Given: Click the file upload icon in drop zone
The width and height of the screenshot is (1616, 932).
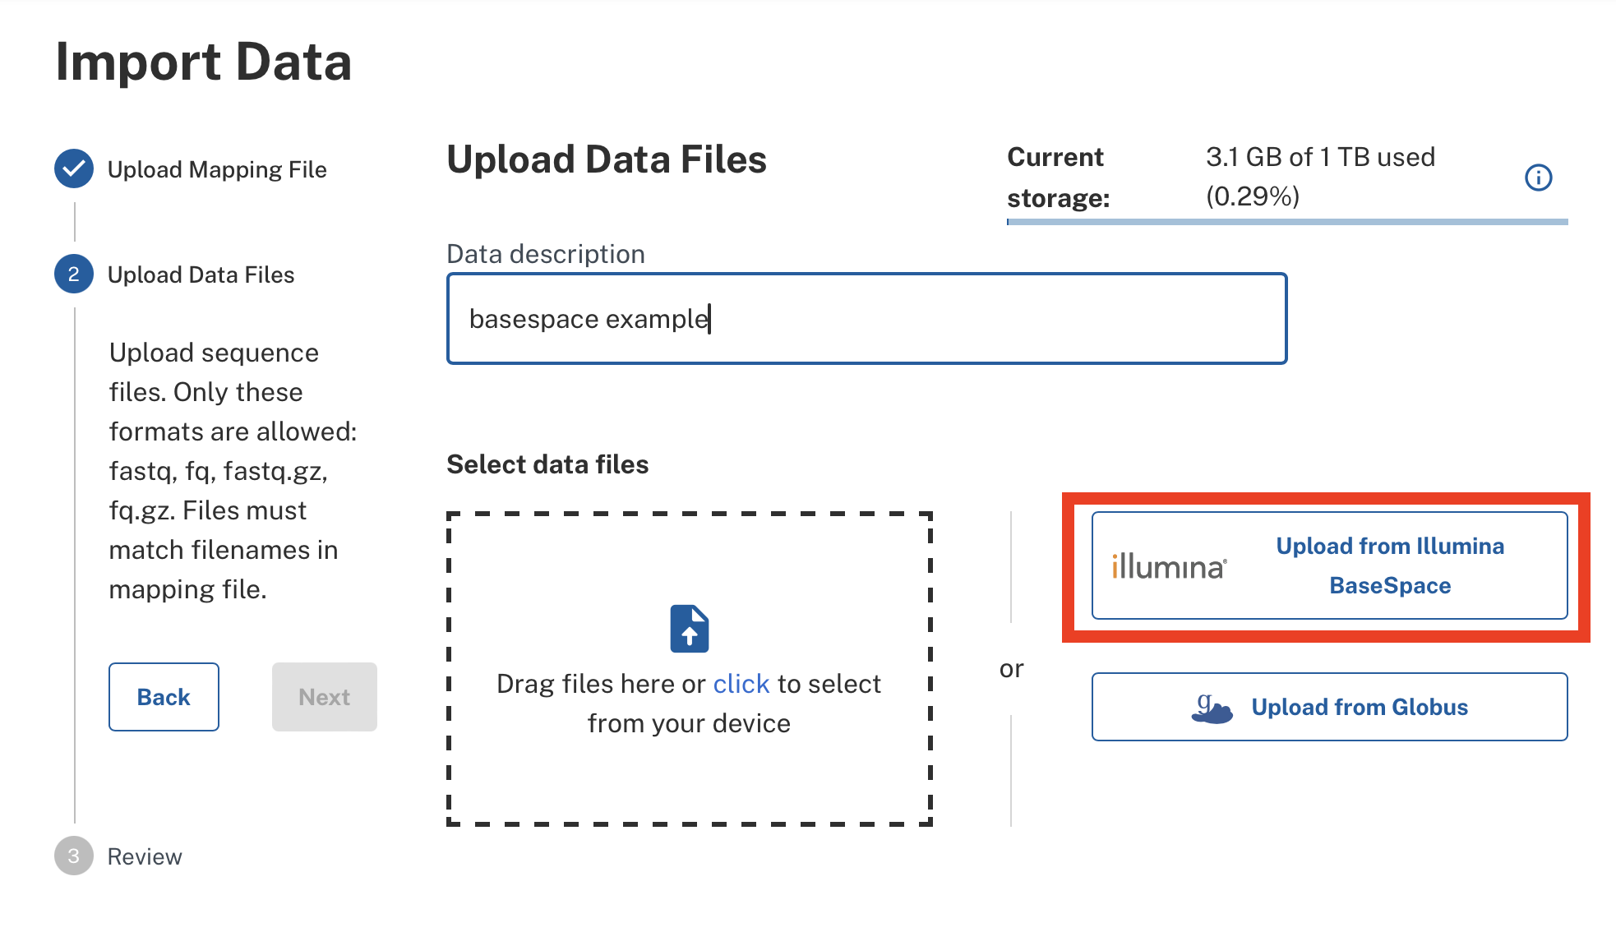Looking at the screenshot, I should (689, 629).
